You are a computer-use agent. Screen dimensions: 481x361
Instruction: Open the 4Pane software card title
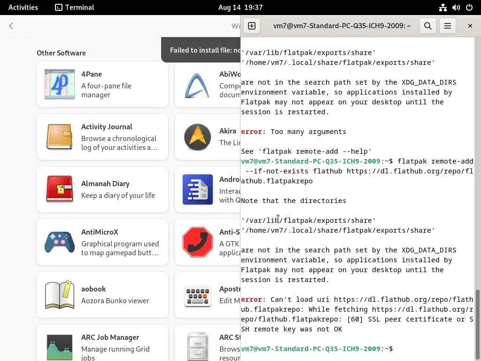(x=92, y=74)
